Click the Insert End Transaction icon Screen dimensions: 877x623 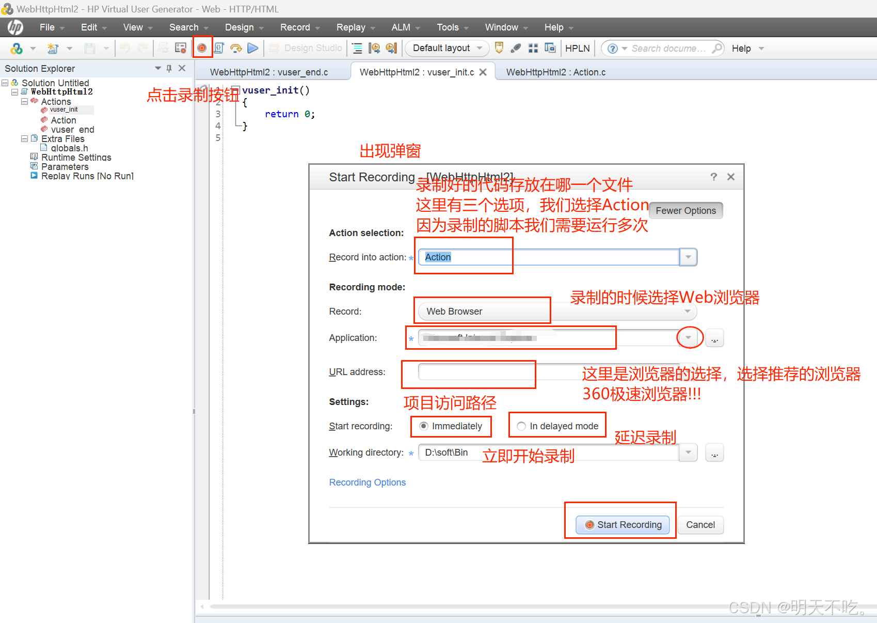(x=392, y=48)
